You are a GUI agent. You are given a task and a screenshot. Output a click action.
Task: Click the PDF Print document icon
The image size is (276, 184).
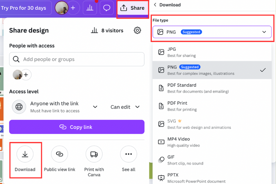(x=161, y=106)
